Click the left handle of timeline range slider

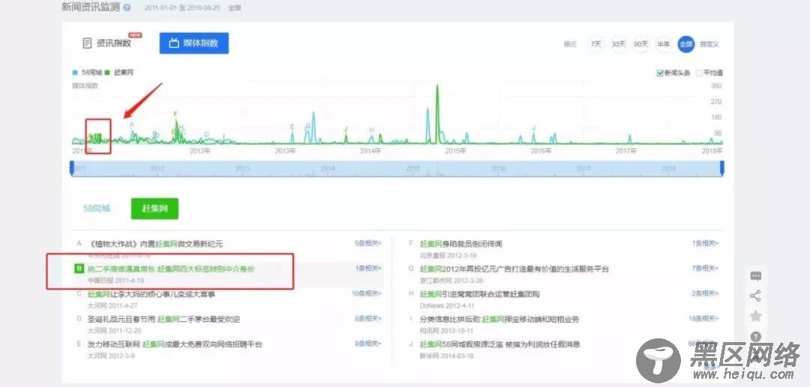pyautogui.click(x=72, y=168)
